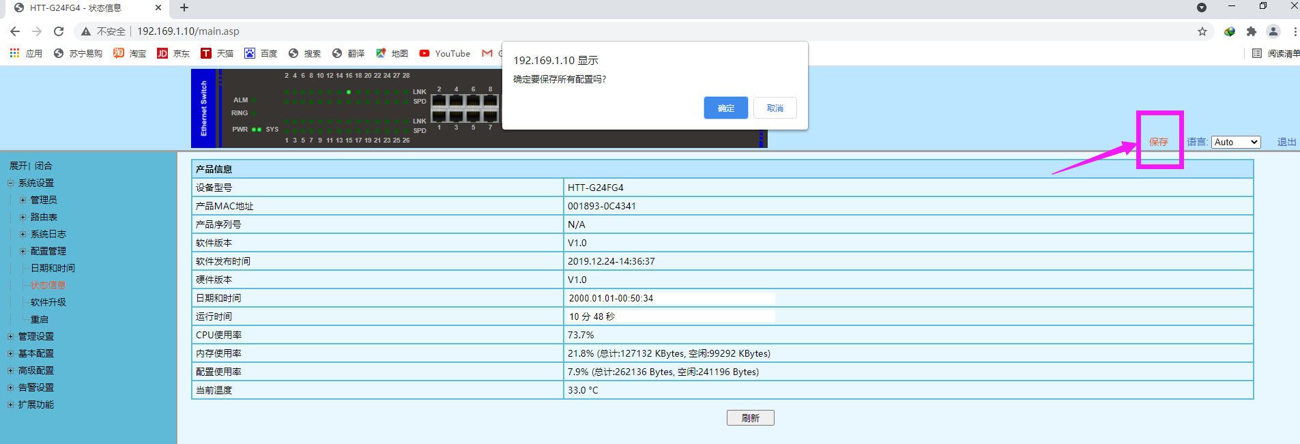
Task: Select 日期和时间 in the sidebar
Action: [53, 268]
